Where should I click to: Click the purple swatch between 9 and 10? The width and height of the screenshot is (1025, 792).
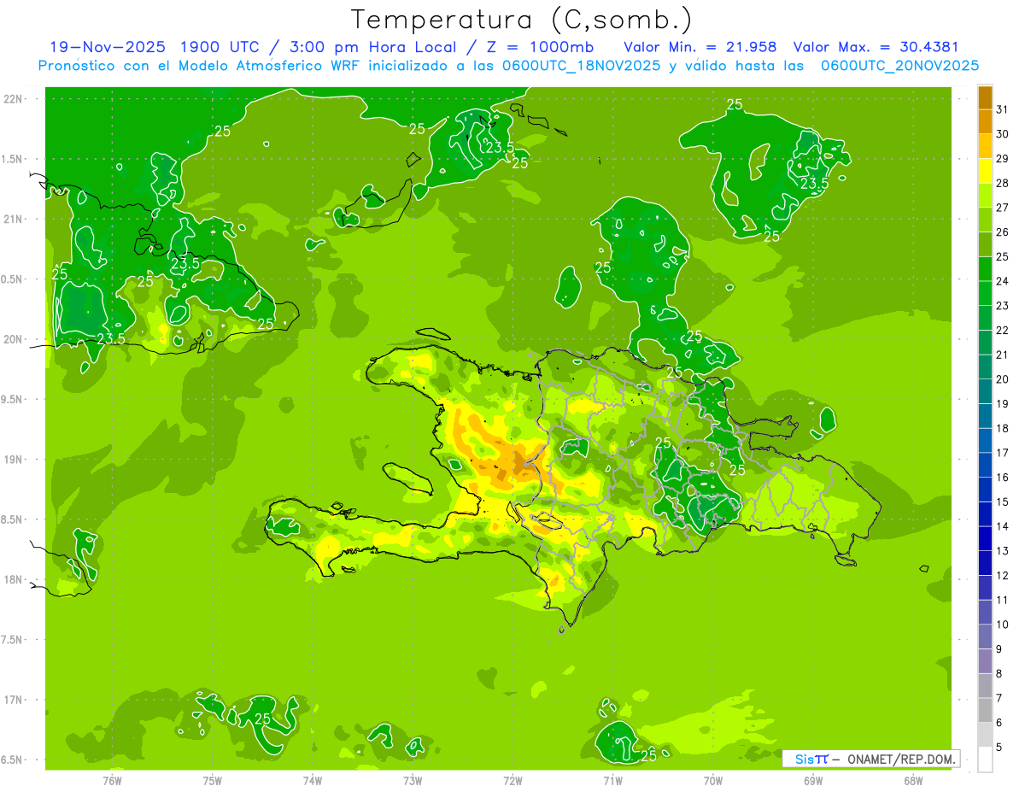[x=985, y=637]
